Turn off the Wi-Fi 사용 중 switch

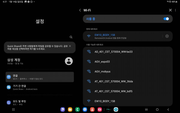tap(166, 19)
